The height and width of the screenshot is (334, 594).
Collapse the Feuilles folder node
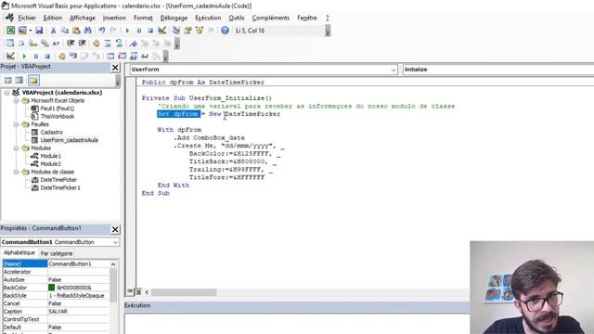17,124
